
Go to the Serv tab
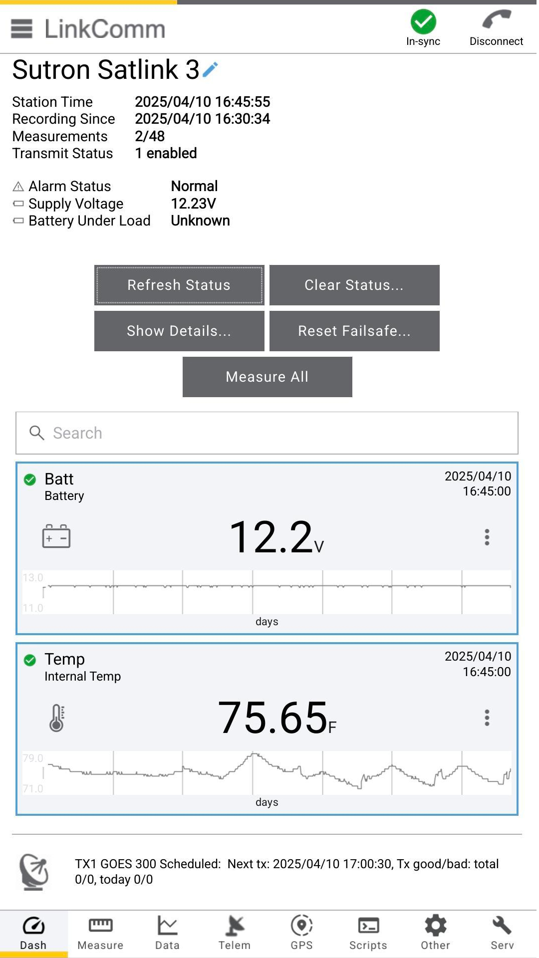502,933
